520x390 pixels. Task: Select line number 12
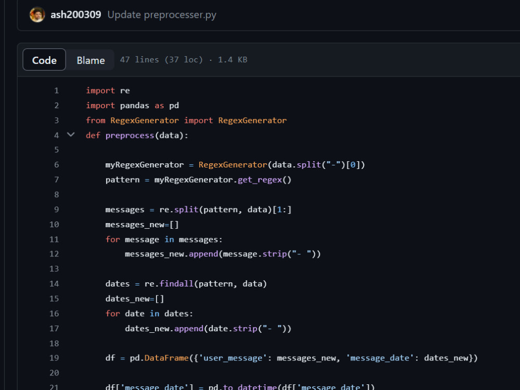[x=54, y=254]
